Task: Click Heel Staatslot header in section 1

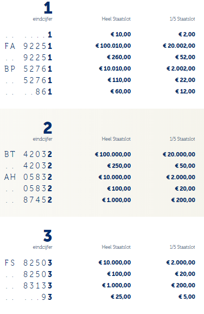Action: (116, 19)
